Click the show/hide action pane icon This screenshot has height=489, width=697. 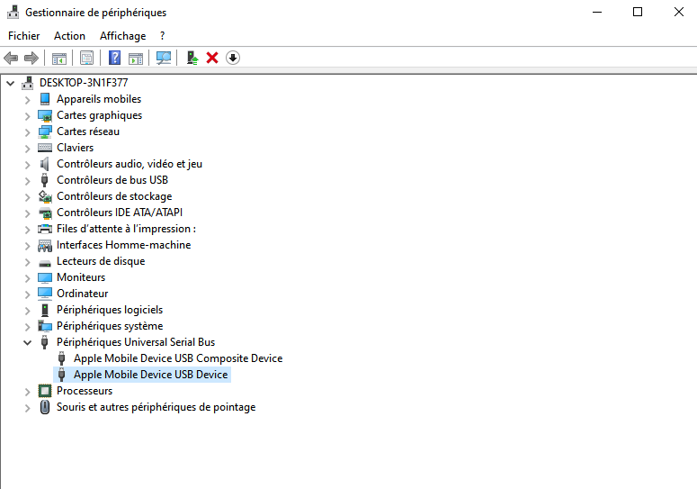click(x=136, y=58)
